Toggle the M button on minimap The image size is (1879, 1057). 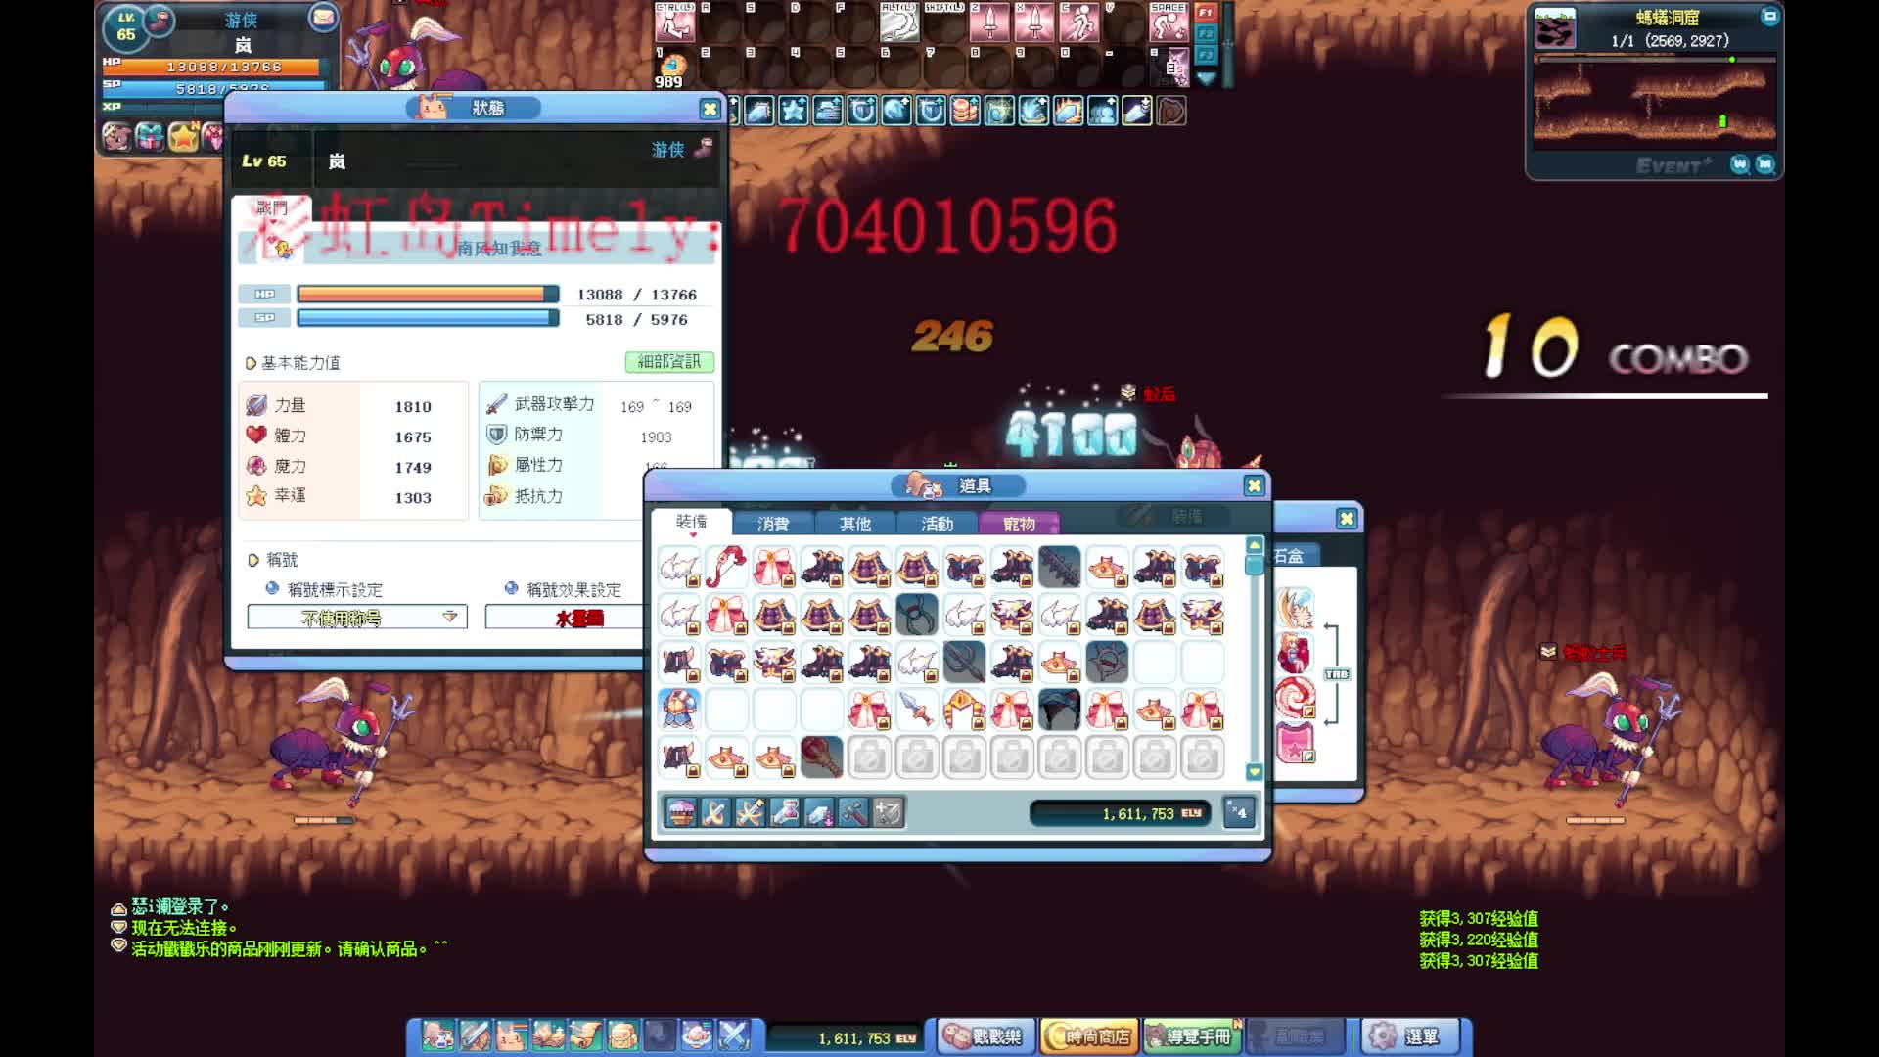1764,164
